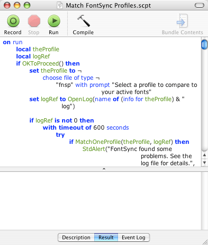Click 'set theProfile to' line
Viewport: 208px width, 245px height.
coord(52,71)
